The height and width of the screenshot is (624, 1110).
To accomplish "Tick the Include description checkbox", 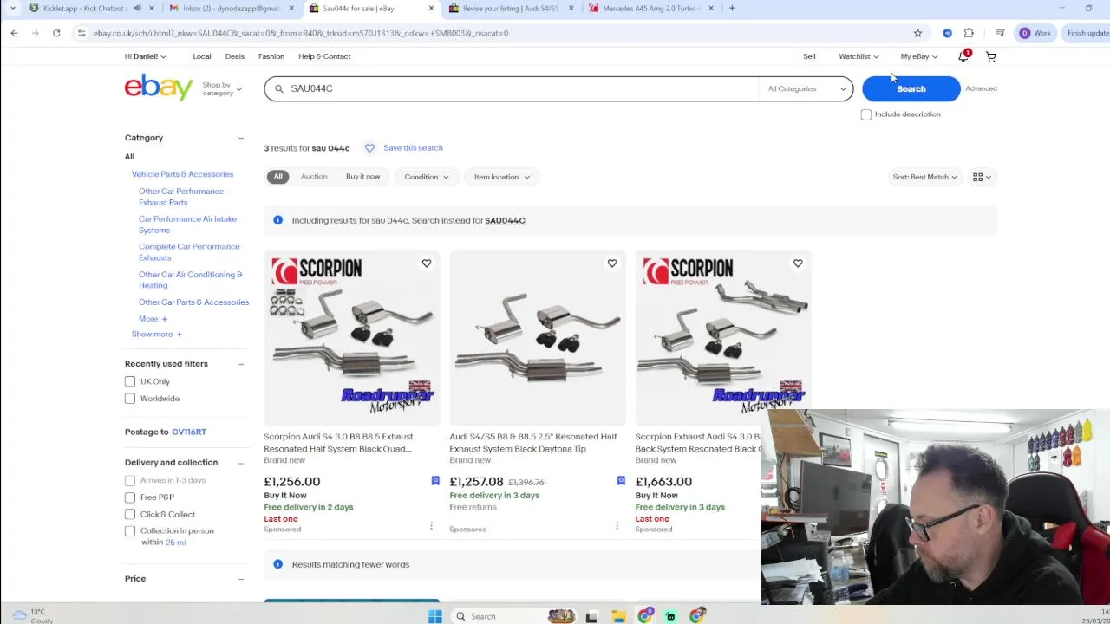I will tap(866, 114).
